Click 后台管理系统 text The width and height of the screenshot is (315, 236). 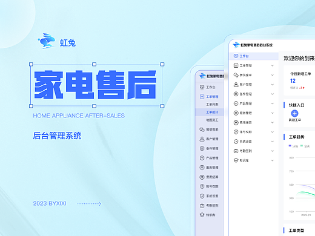57,136
